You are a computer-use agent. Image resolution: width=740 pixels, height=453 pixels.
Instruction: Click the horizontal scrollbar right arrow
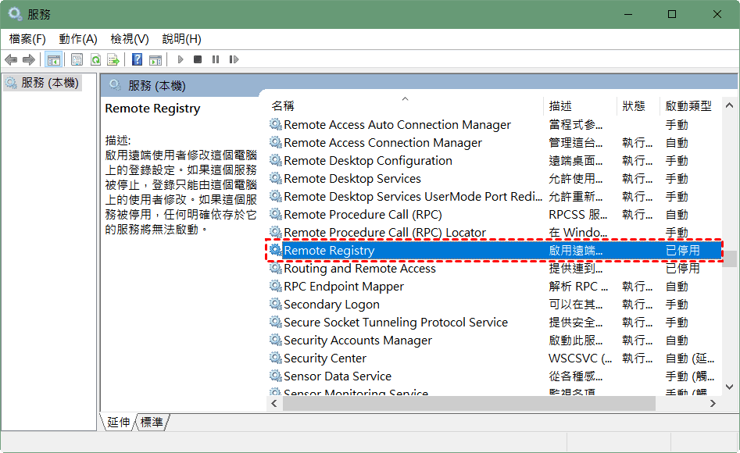coord(713,404)
